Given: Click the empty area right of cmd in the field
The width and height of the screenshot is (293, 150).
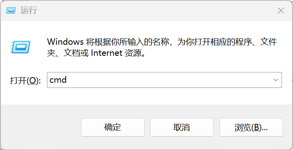Looking at the screenshot, I should pos(168,80).
